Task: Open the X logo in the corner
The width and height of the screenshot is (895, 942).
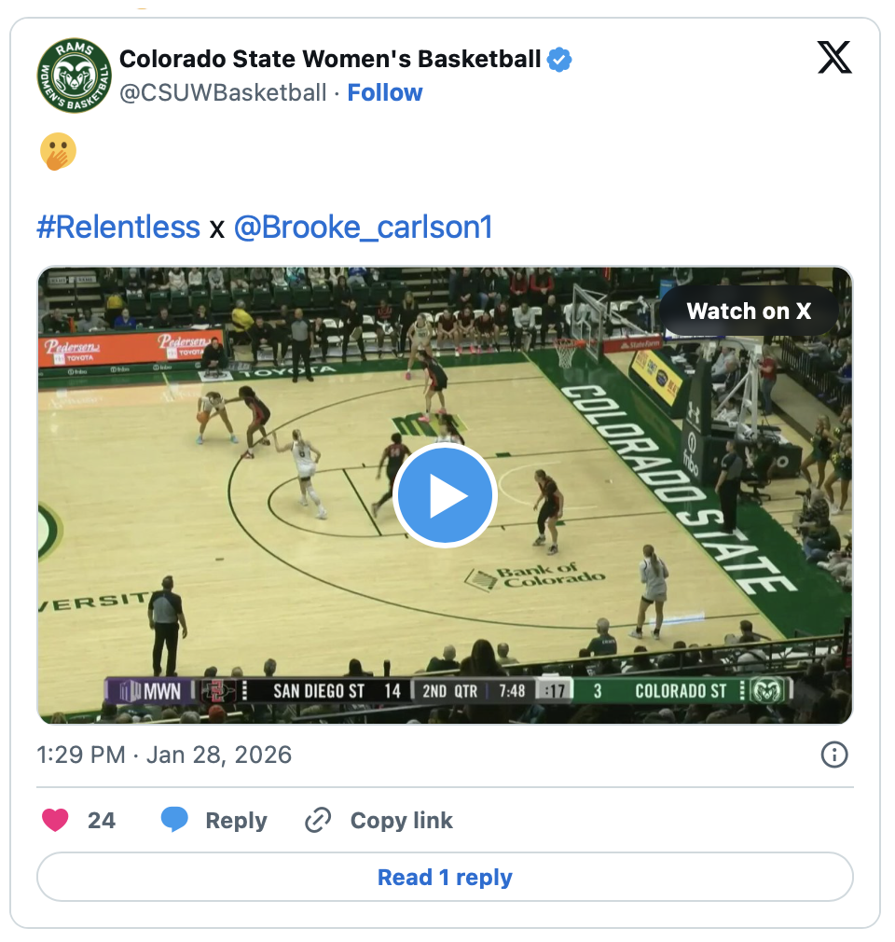Action: [x=833, y=59]
